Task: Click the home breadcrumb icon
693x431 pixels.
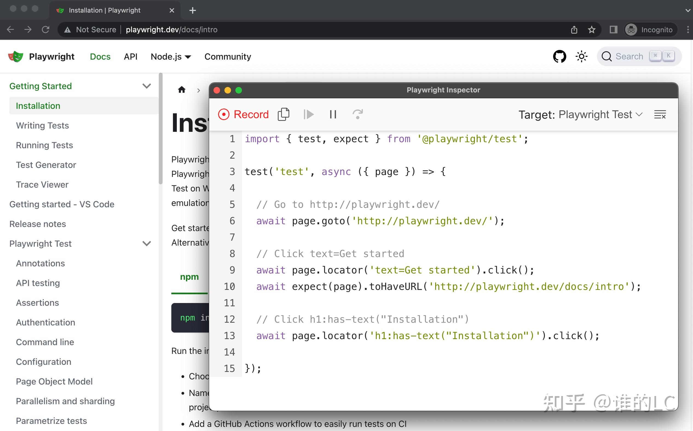Action: click(182, 90)
